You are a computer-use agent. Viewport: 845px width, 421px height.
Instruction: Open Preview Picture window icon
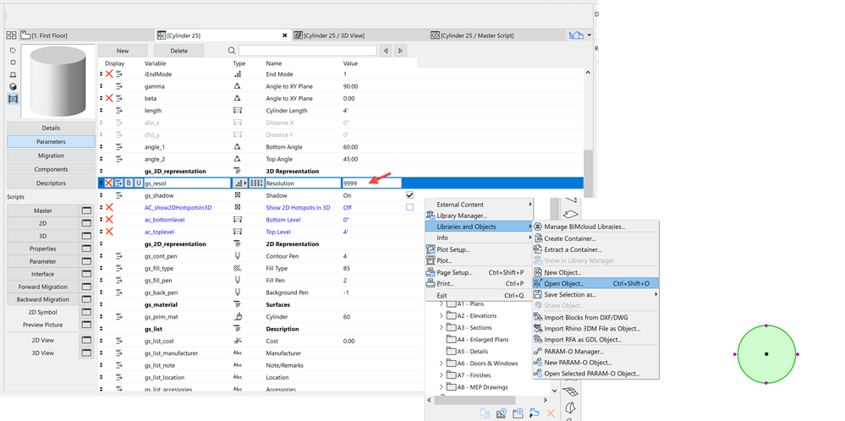pos(86,325)
